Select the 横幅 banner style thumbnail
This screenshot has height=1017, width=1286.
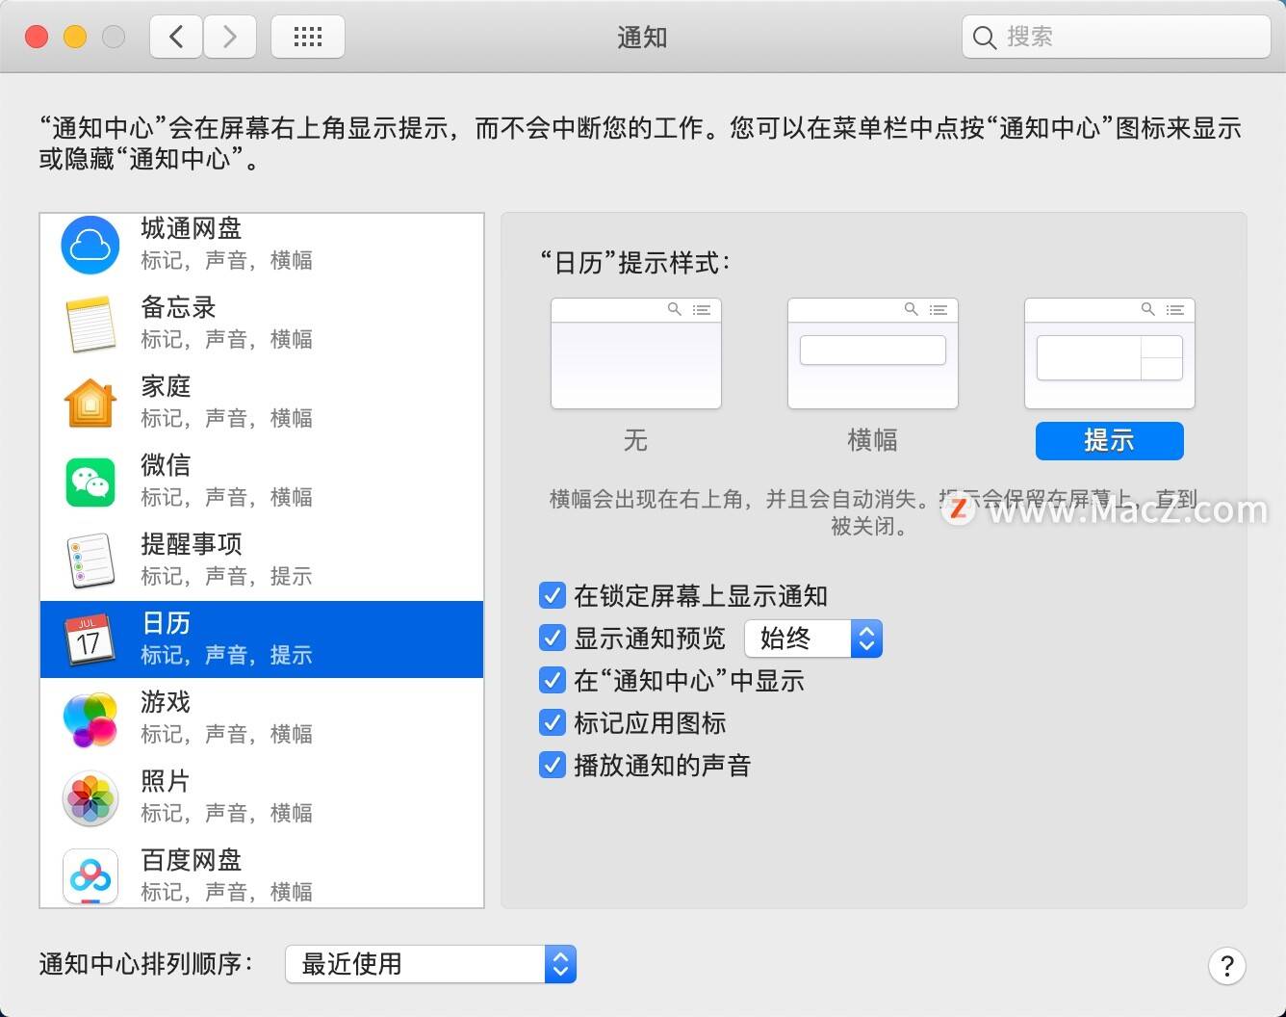pos(873,353)
